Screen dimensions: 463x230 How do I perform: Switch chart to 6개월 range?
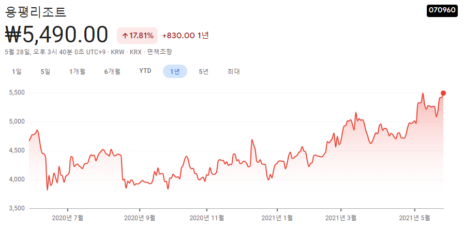(x=112, y=71)
